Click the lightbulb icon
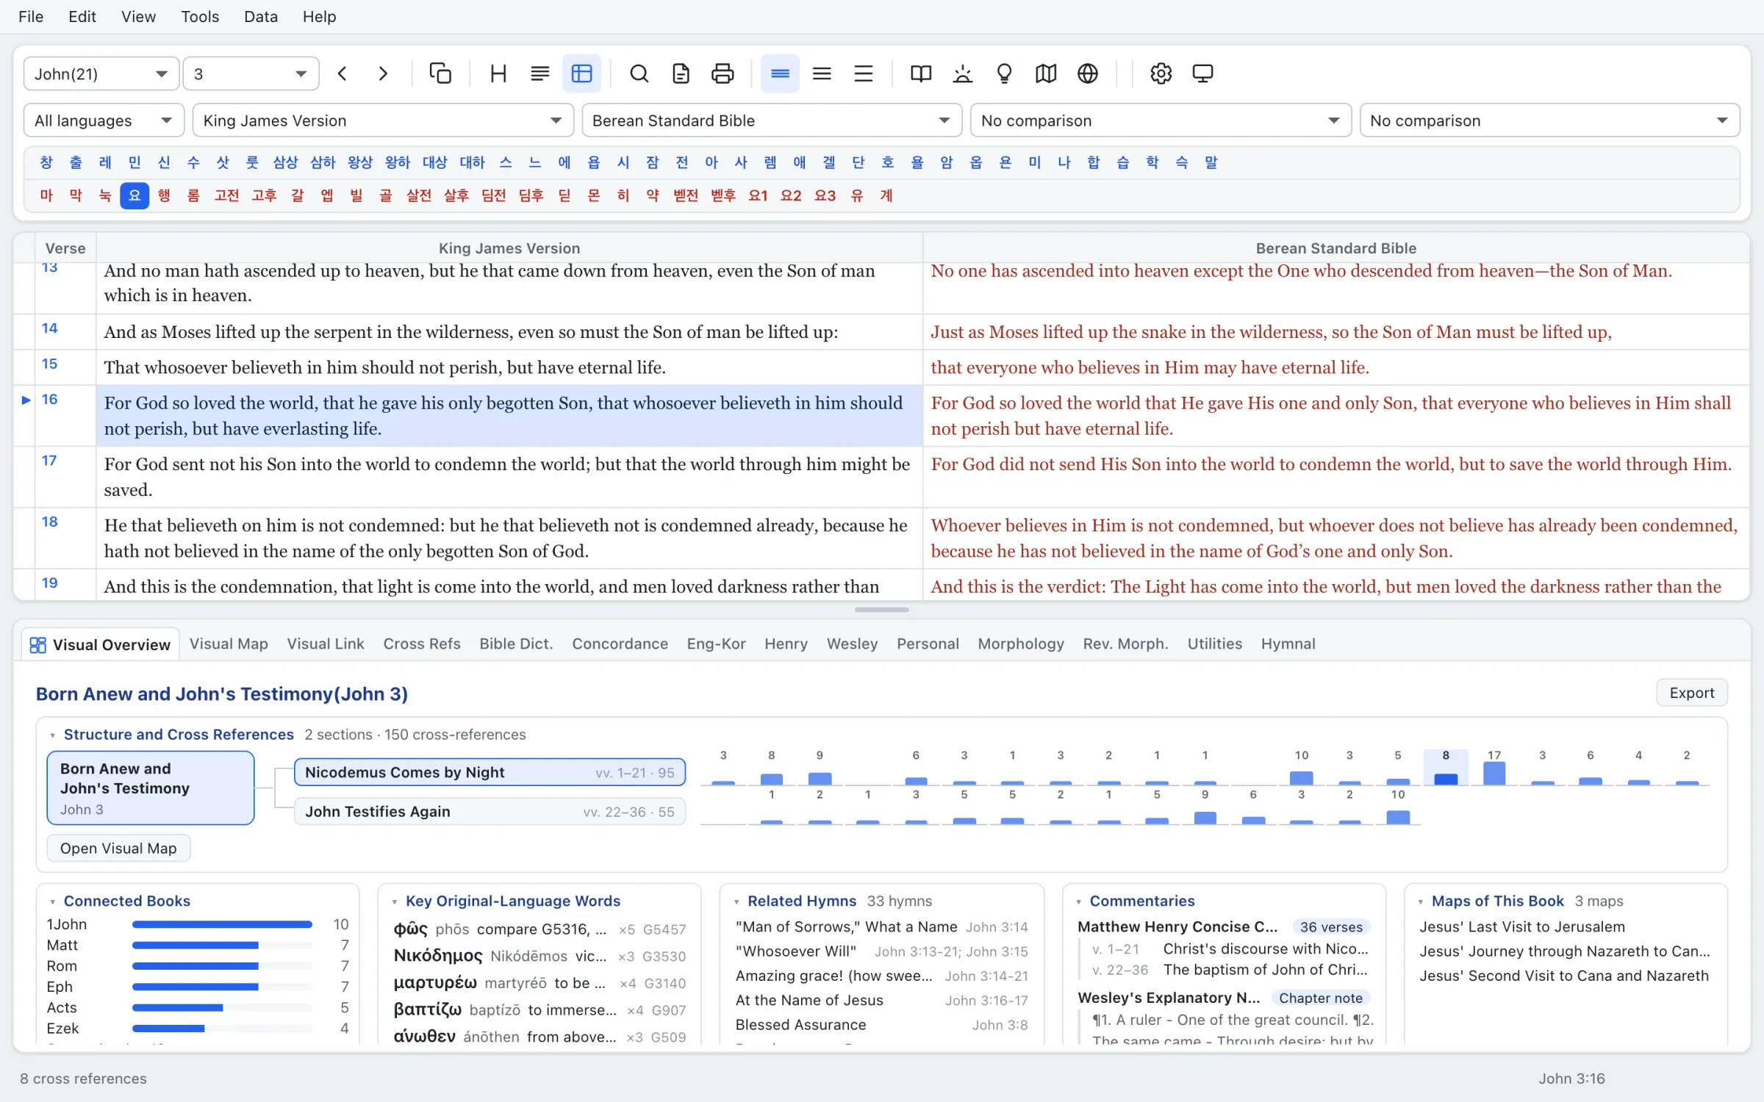 (x=1004, y=73)
